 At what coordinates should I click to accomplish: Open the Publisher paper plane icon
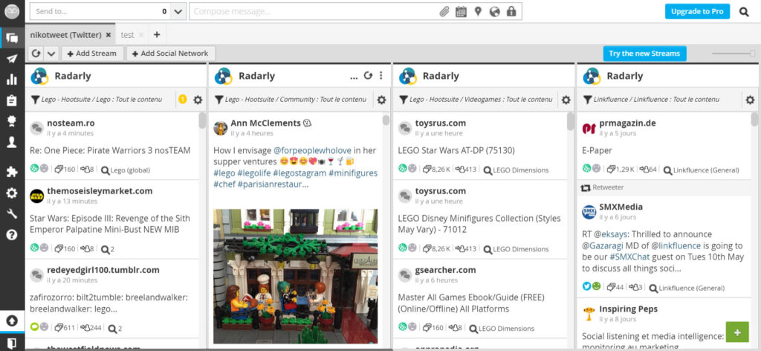click(x=12, y=59)
